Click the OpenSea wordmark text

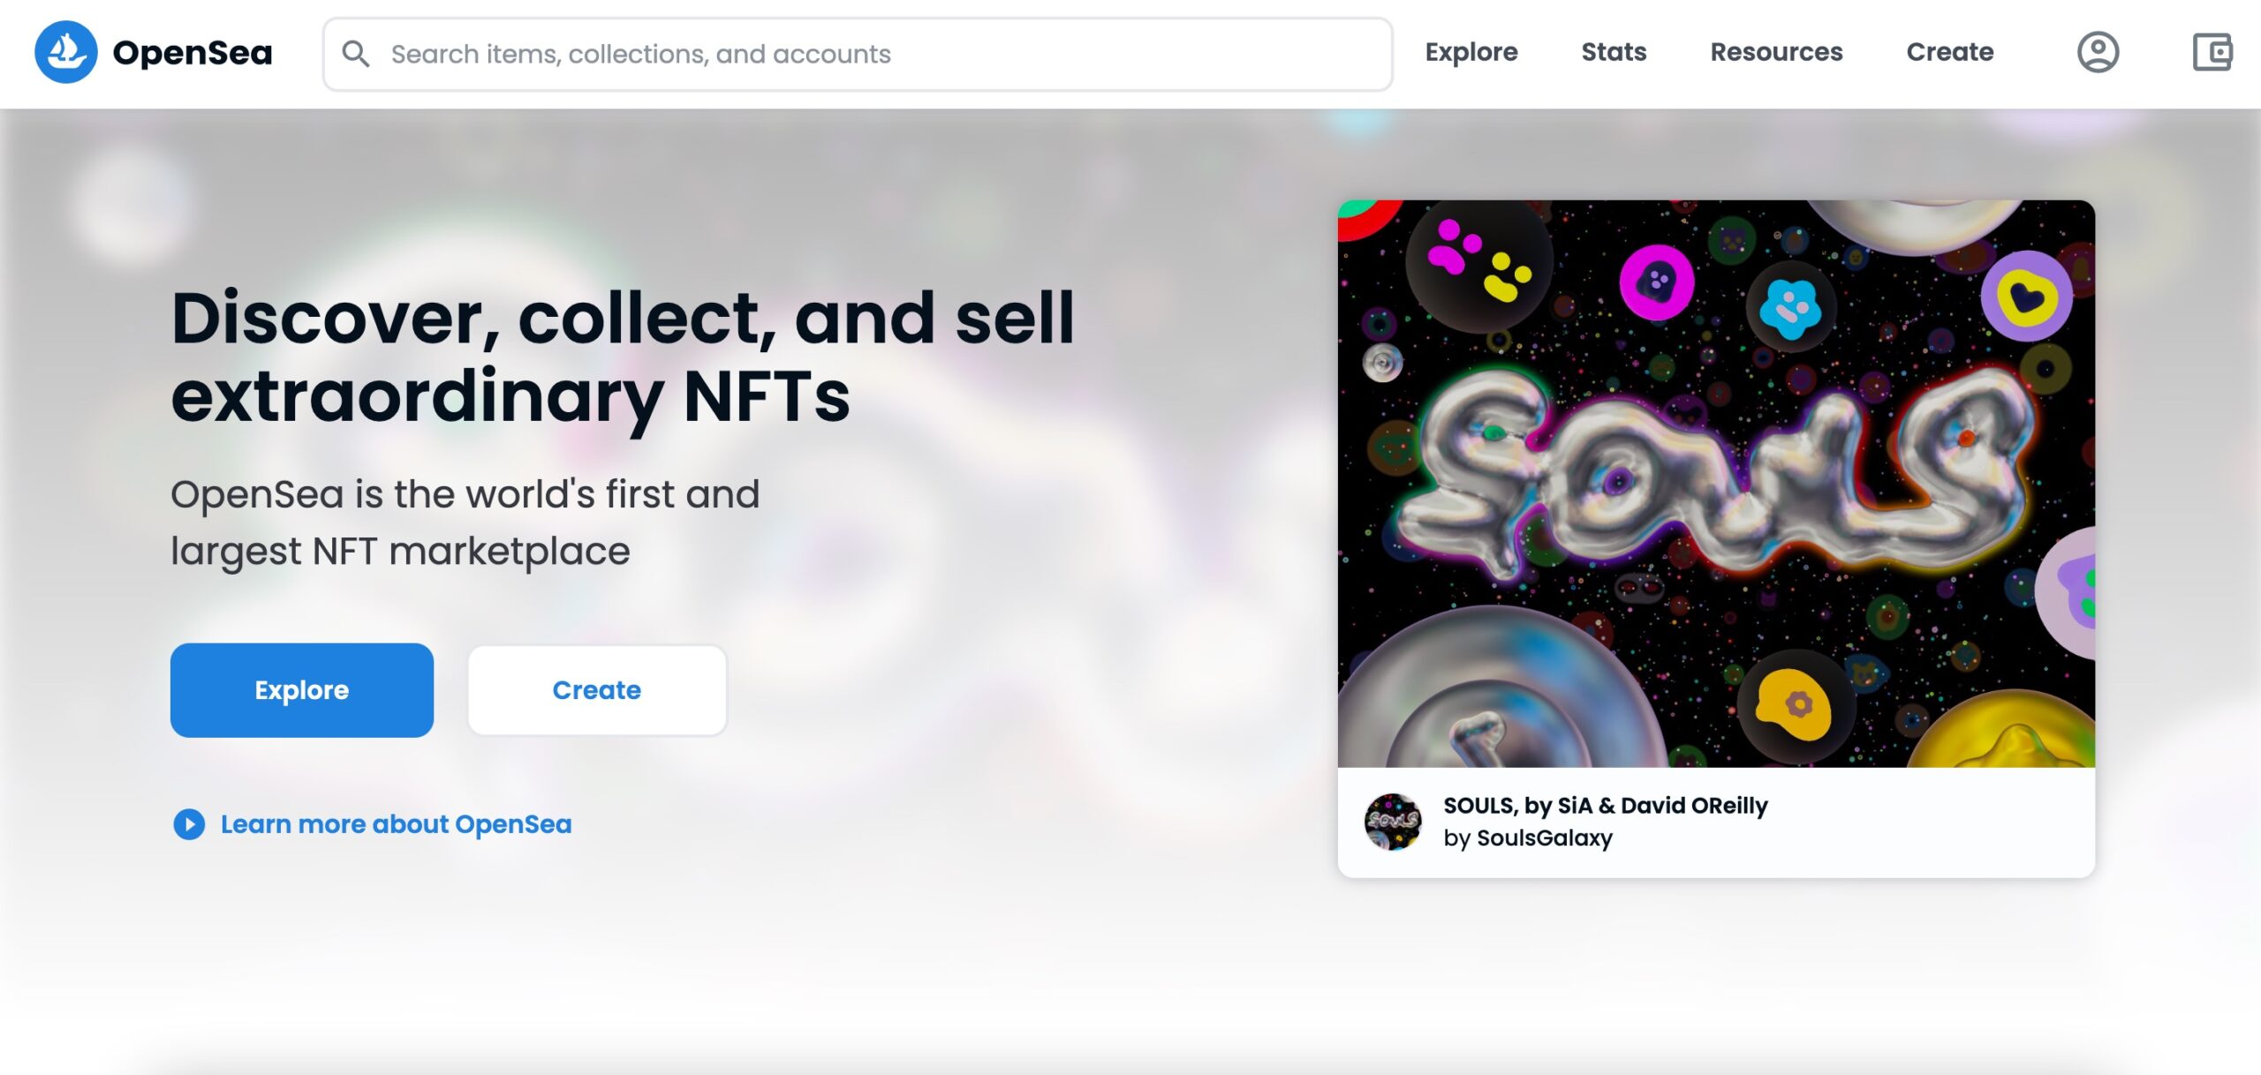click(193, 53)
